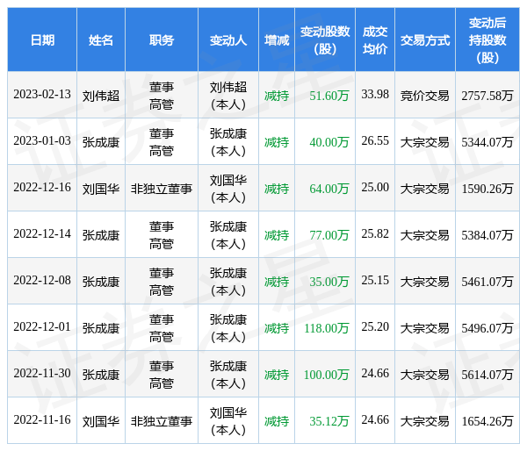Click the 日期 column header
520x451 pixels.
(x=42, y=40)
